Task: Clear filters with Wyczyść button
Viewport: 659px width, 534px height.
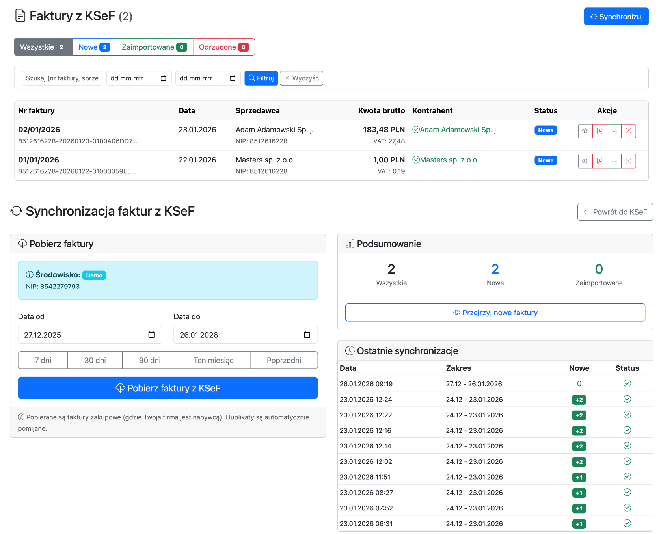Action: (302, 78)
